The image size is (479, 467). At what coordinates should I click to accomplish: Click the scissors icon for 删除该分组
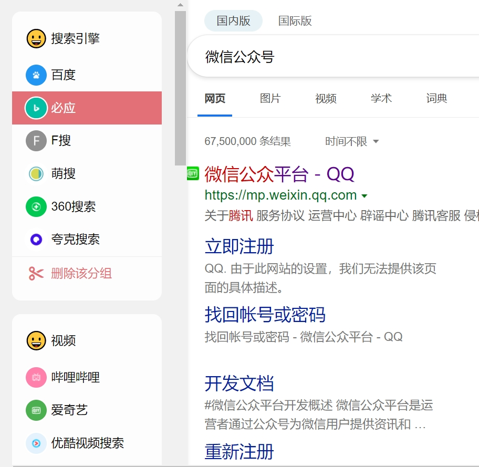coord(36,273)
